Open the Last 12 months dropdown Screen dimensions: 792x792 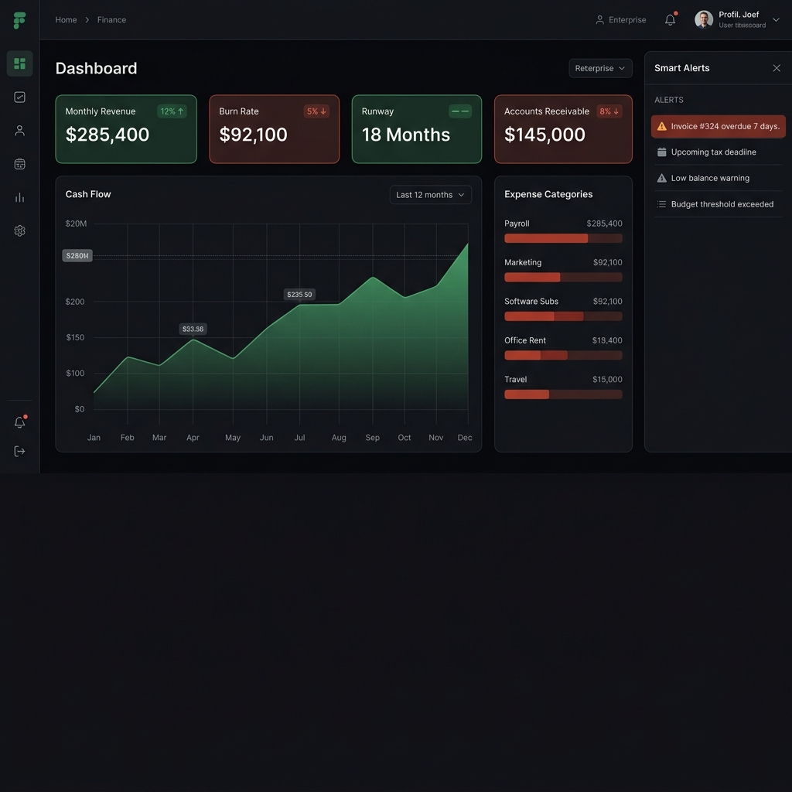click(430, 195)
